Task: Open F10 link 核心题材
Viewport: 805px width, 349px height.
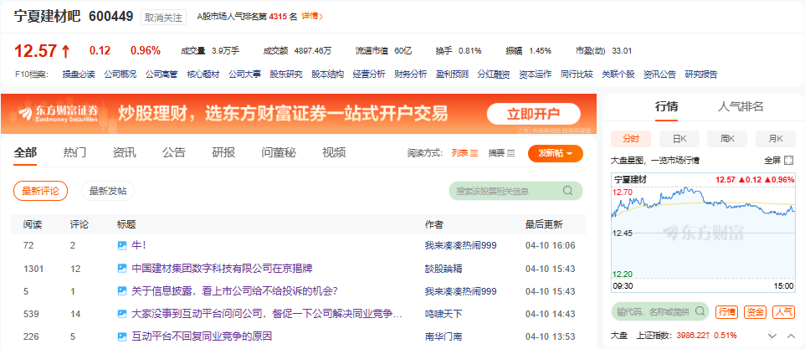Action: coord(203,74)
